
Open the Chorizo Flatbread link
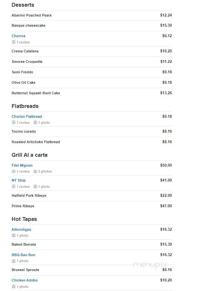coord(27,116)
